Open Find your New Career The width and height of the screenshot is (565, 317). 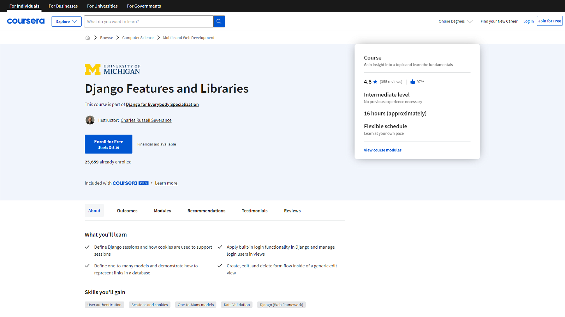click(x=499, y=21)
